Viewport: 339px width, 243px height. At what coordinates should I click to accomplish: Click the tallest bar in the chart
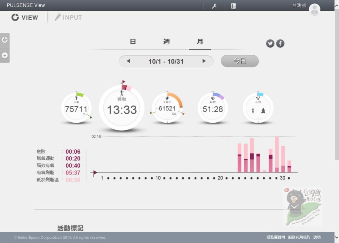pyautogui.click(x=277, y=154)
